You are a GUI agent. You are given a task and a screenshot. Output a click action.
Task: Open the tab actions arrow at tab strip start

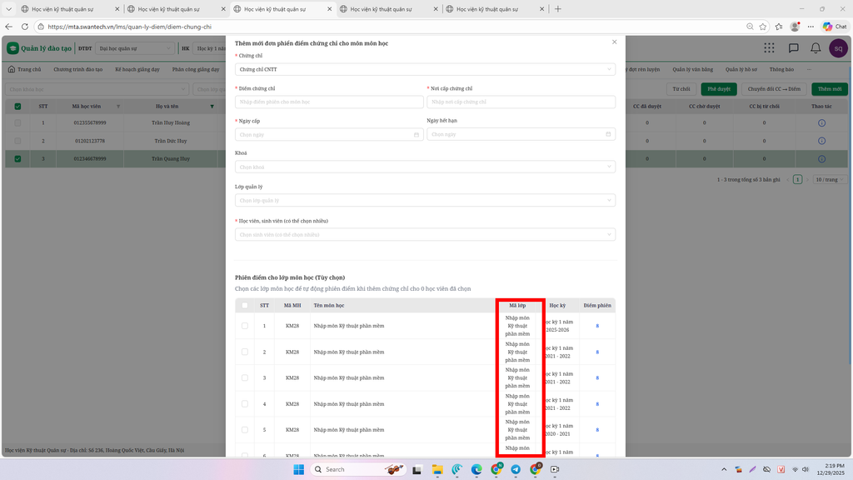click(8, 8)
